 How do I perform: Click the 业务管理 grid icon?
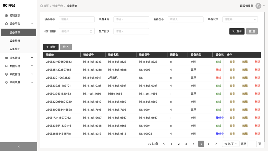6,58
